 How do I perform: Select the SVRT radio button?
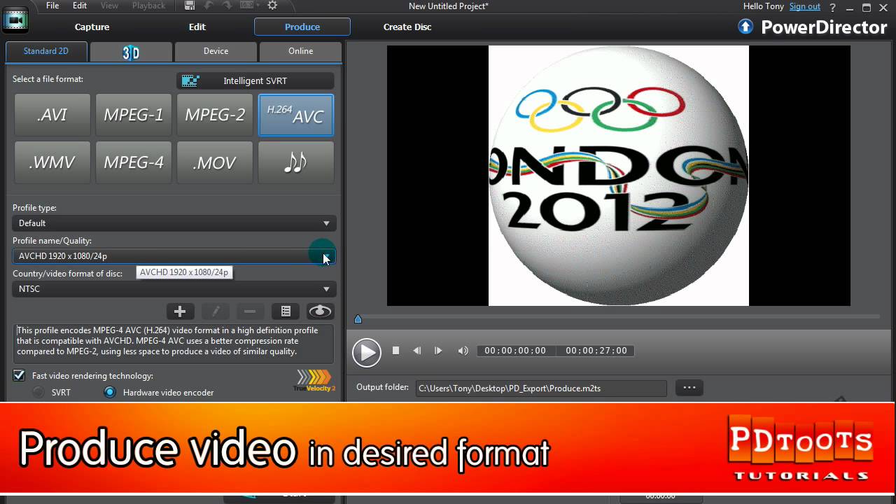[39, 393]
